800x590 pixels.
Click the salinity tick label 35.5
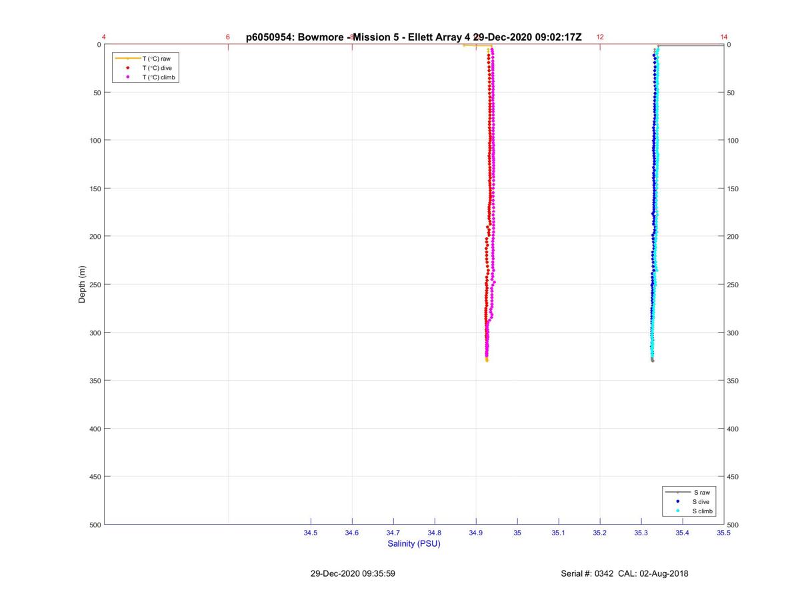[x=723, y=533]
